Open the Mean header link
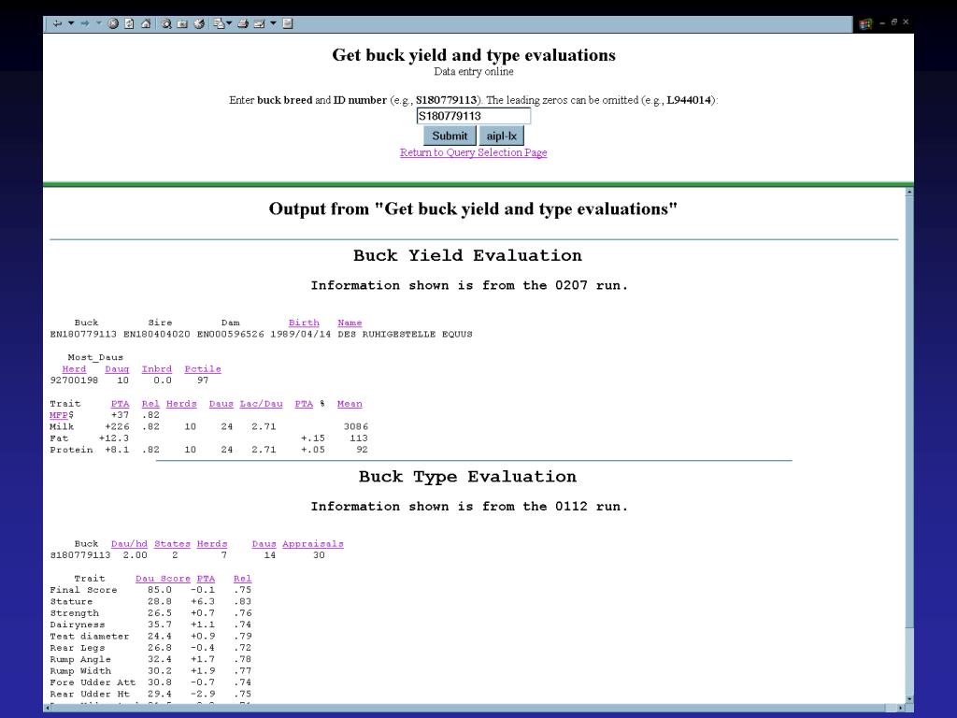 click(x=350, y=404)
